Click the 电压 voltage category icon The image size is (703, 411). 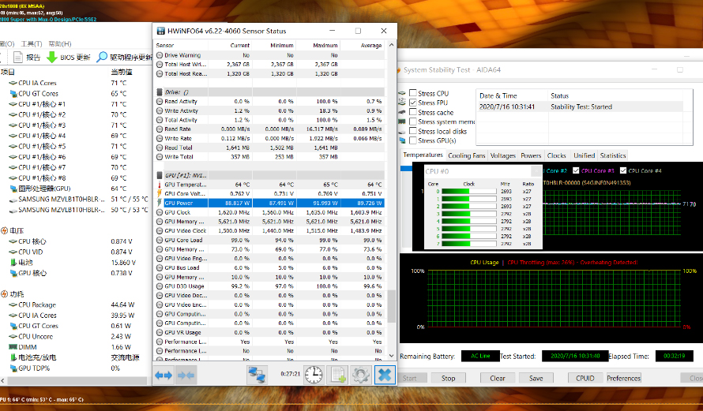pos(5,230)
